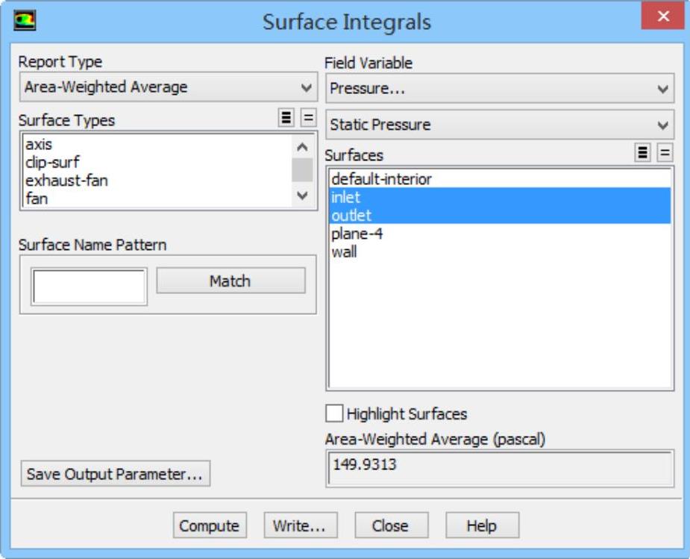The image size is (690, 559).
Task: Deselect all surface types icon button
Action: click(308, 119)
